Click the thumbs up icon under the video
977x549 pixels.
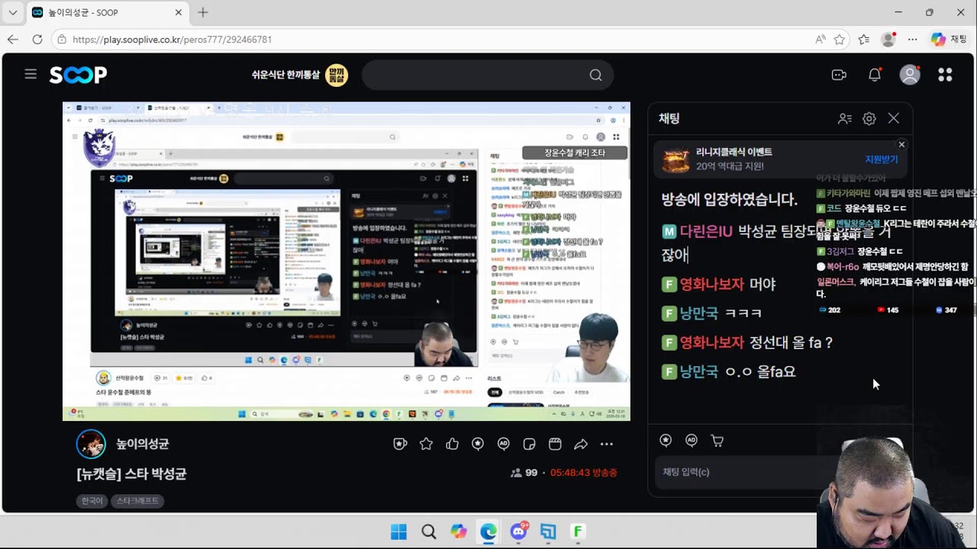point(452,444)
